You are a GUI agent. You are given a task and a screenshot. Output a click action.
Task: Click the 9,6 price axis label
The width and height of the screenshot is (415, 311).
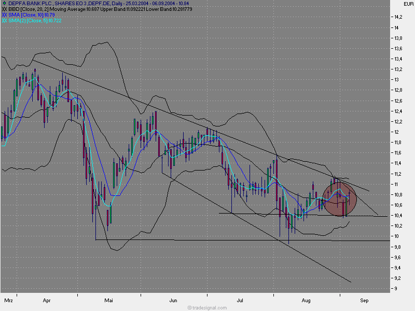397,257
